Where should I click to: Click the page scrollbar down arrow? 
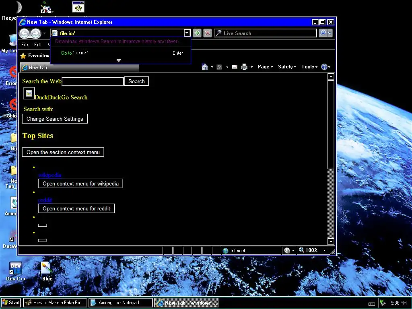point(331,241)
